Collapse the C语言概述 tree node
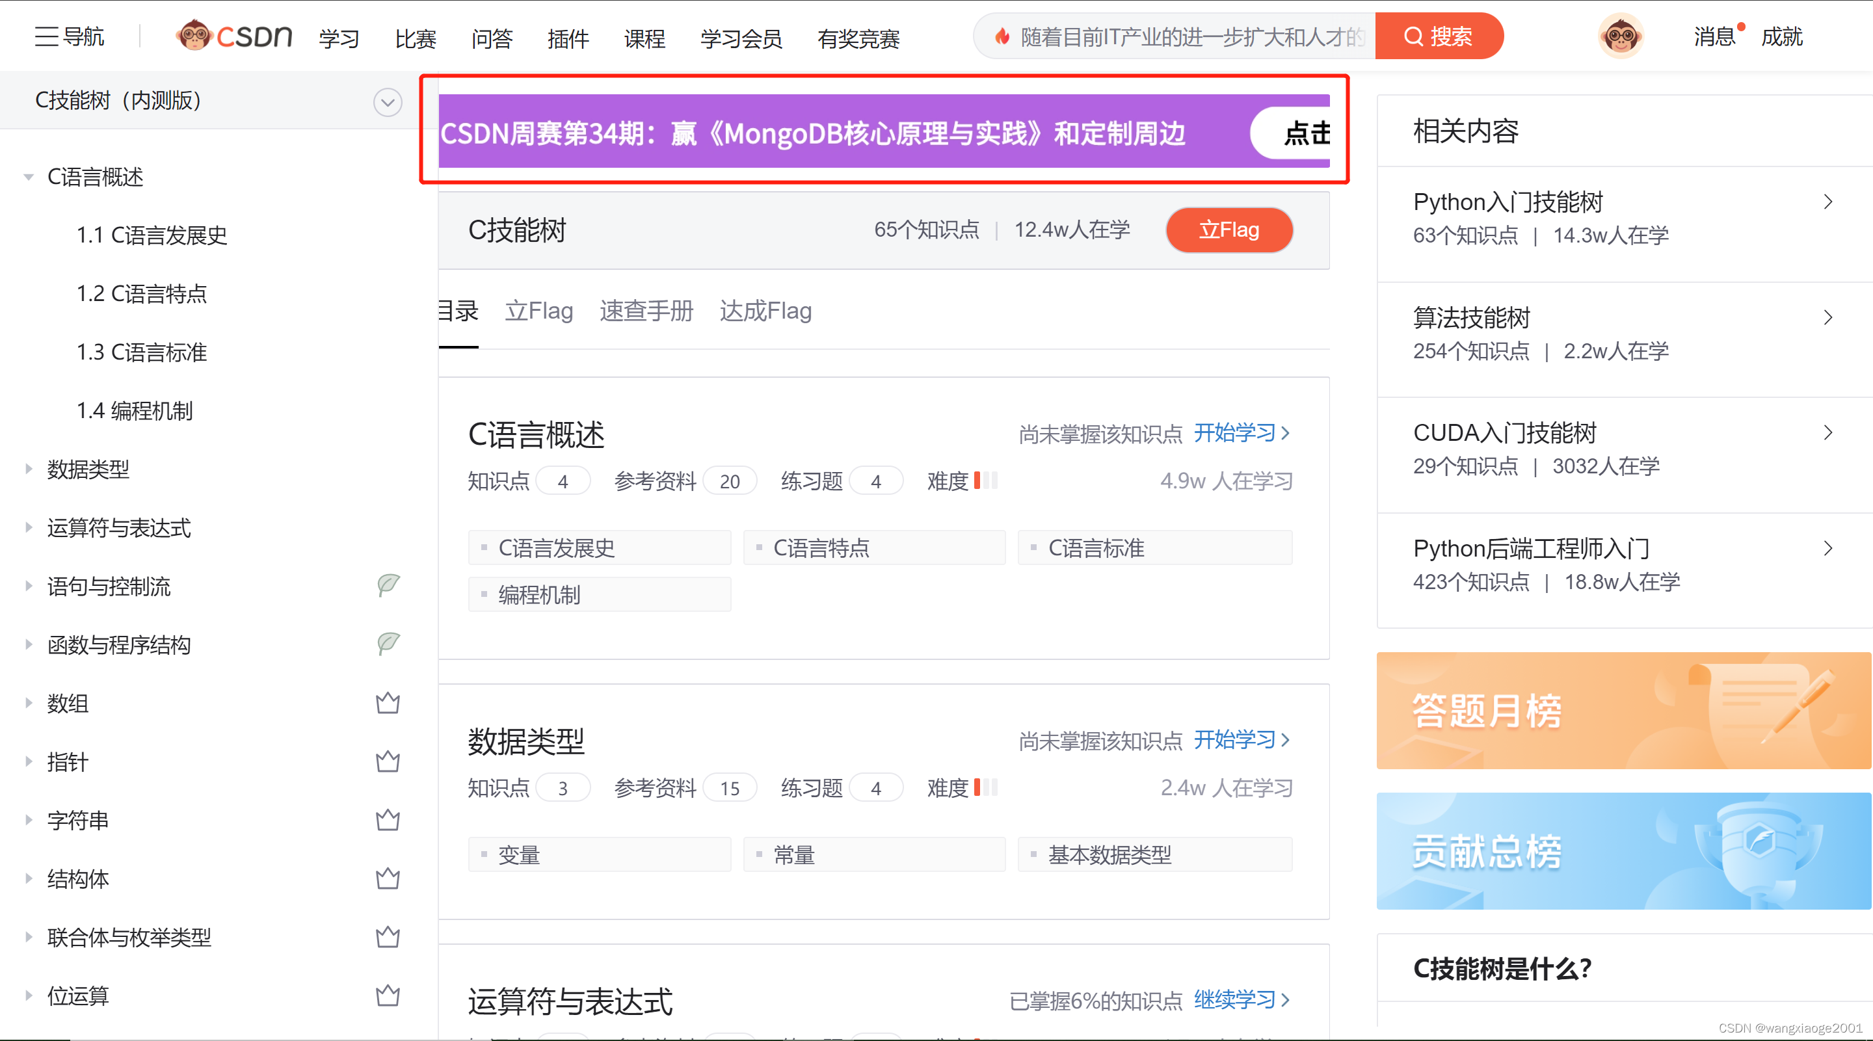The height and width of the screenshot is (1041, 1873). click(x=29, y=177)
